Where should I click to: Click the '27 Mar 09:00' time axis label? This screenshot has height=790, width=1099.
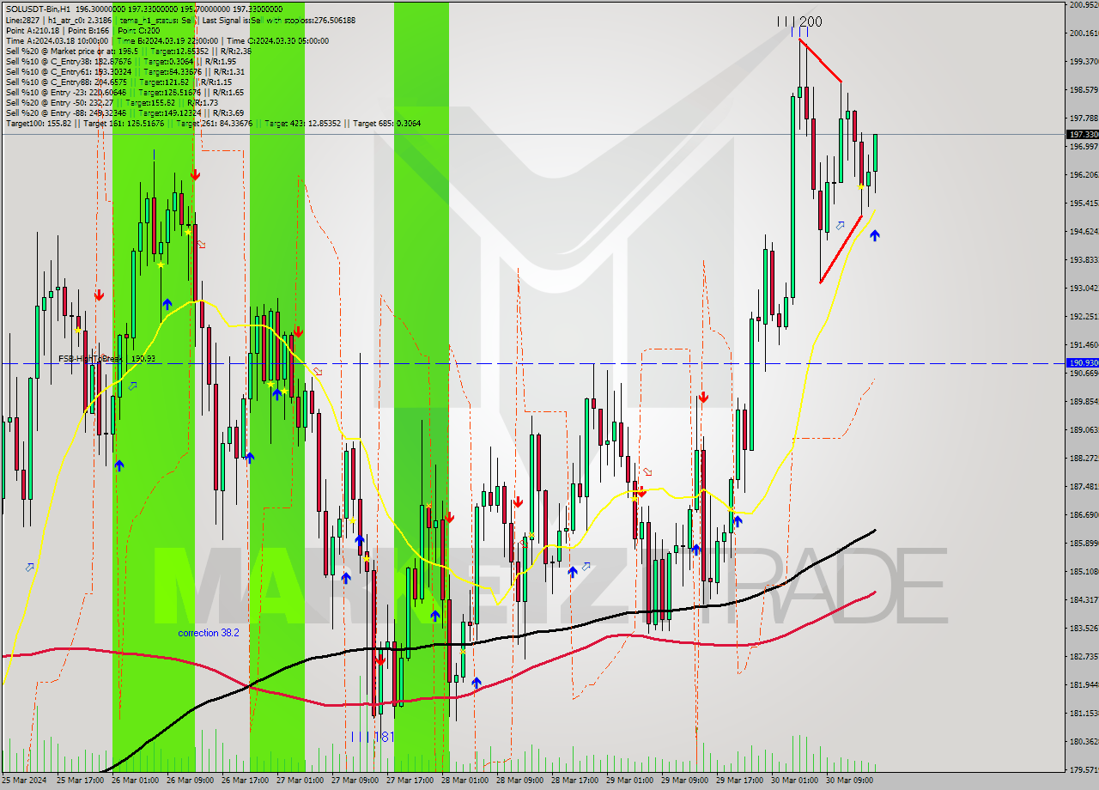pos(357,781)
